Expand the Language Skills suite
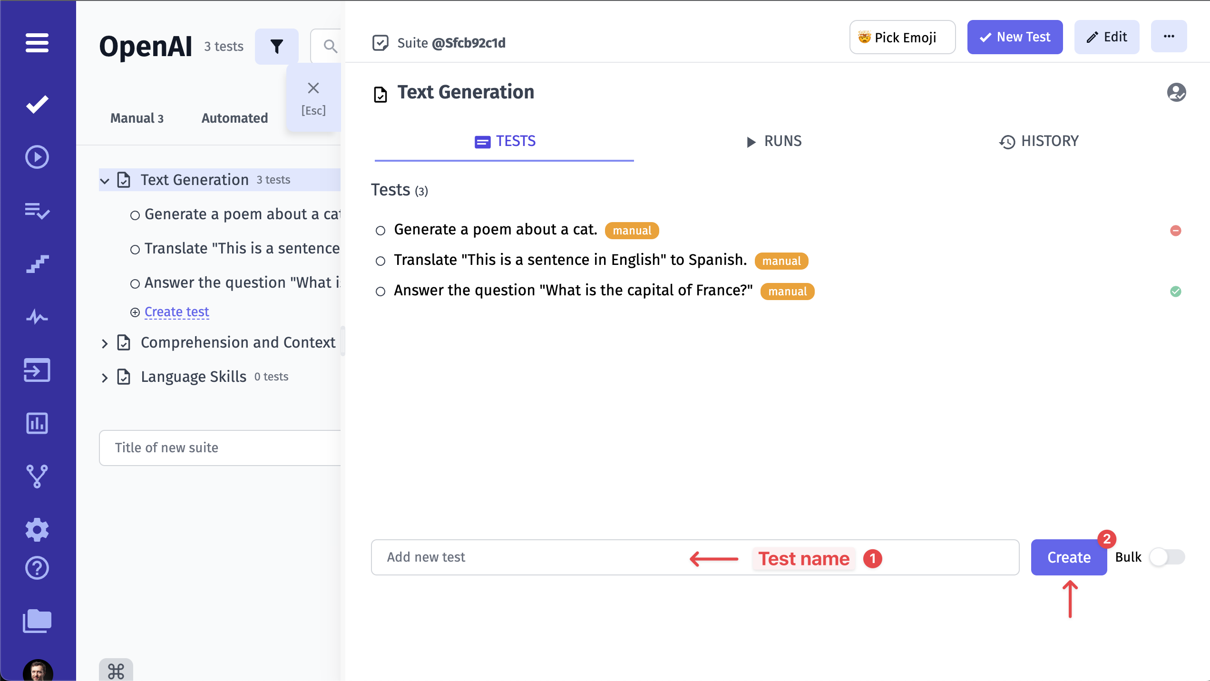 [x=105, y=378]
